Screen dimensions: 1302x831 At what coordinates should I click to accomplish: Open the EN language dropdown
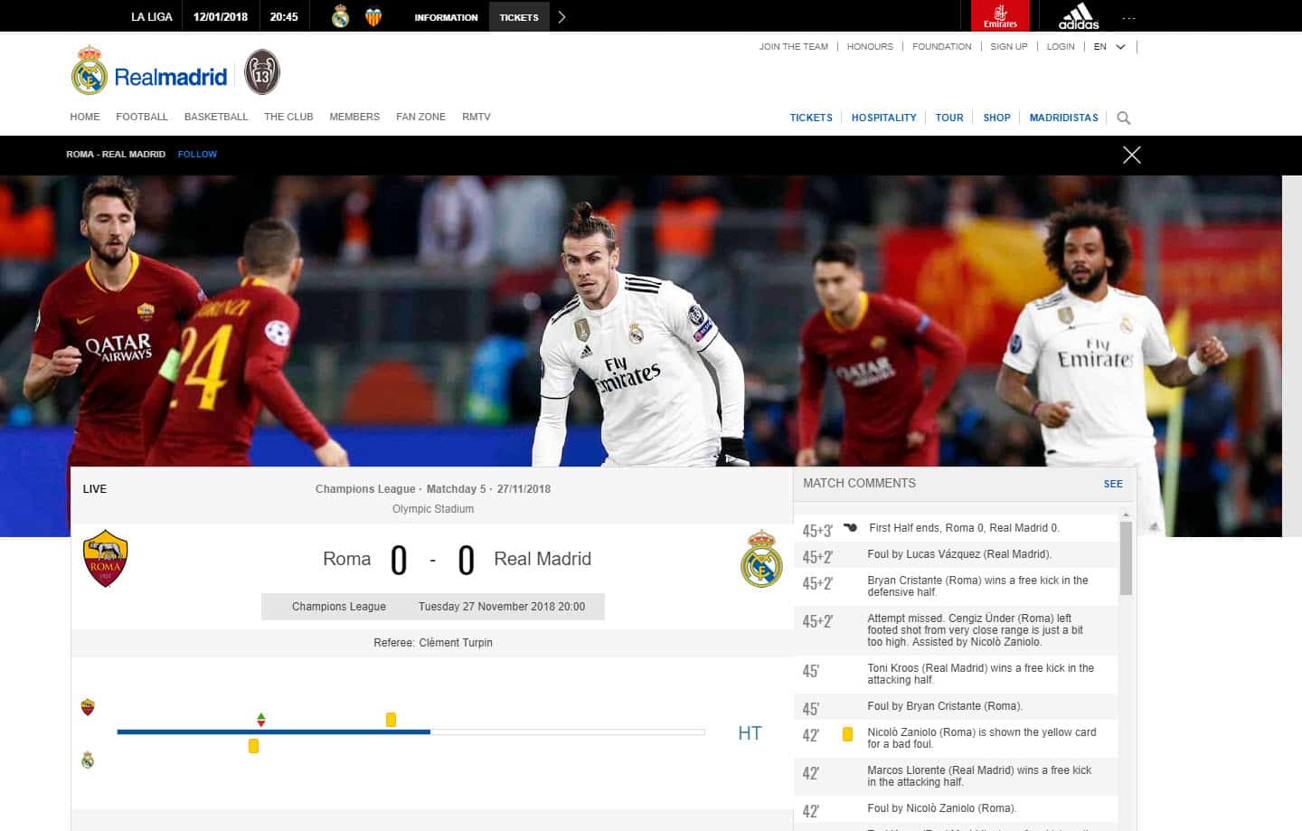pos(1109,46)
